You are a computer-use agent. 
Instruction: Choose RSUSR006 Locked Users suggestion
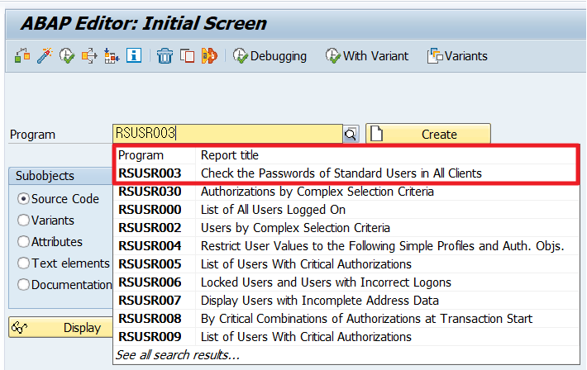tap(346, 282)
